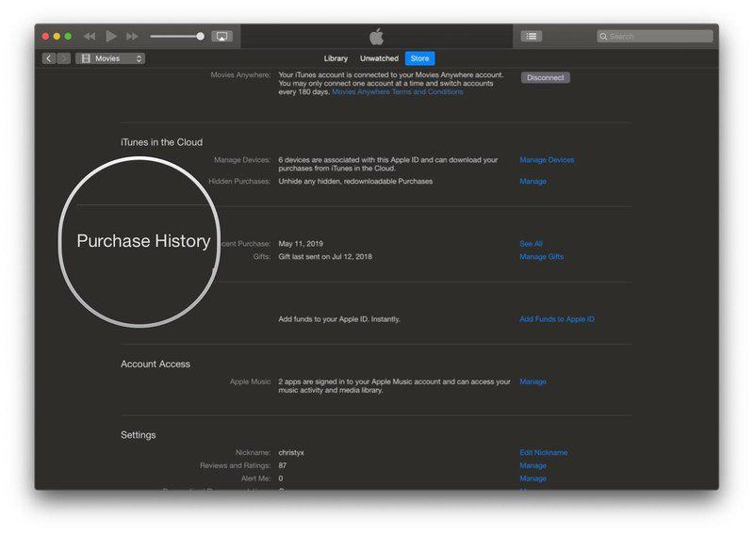Open the Movies media picker dropdown

tap(110, 58)
